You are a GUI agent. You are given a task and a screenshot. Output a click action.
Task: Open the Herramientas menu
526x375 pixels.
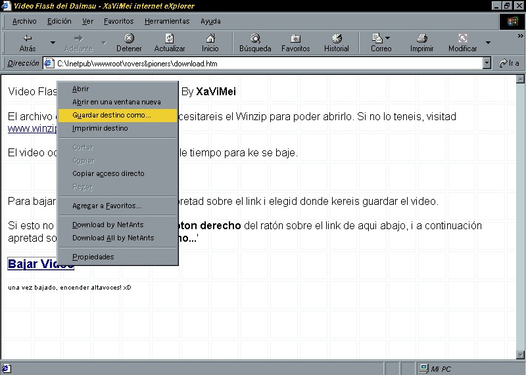167,21
